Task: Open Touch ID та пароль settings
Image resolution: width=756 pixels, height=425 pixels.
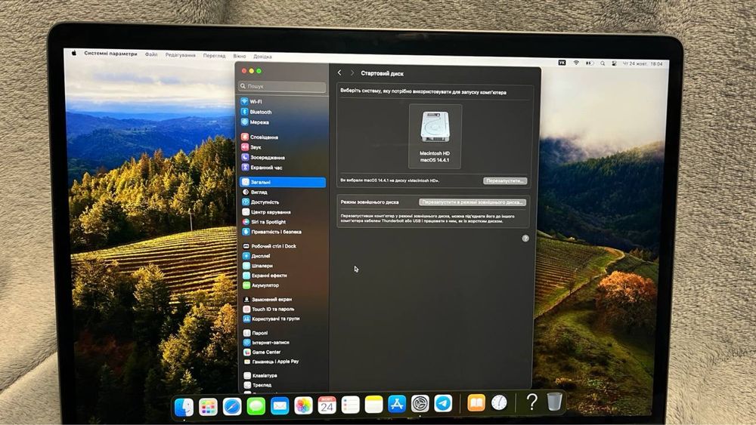Action: pos(283,309)
